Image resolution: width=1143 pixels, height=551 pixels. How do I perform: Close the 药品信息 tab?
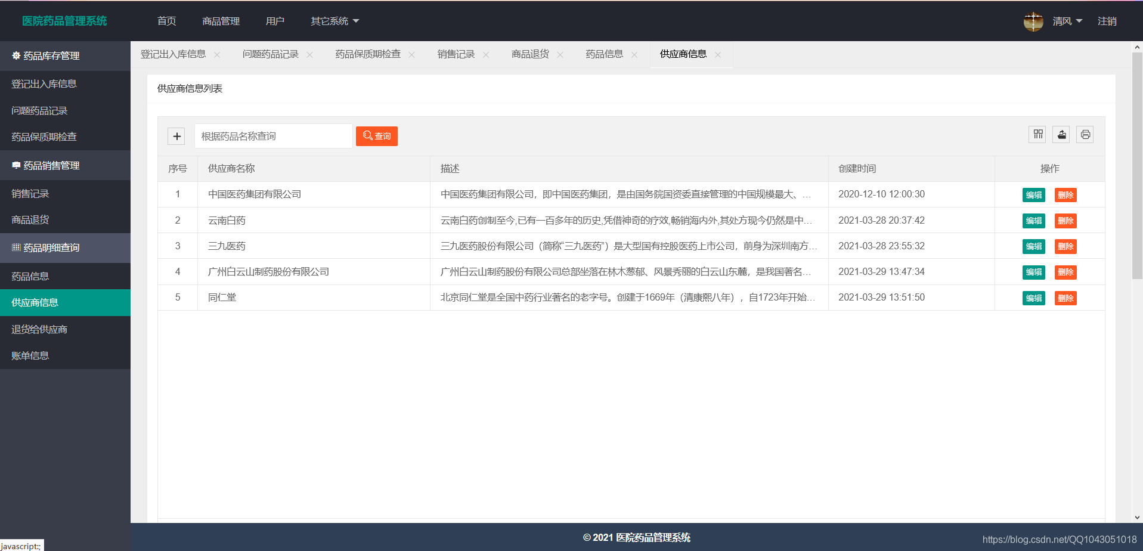(x=634, y=54)
